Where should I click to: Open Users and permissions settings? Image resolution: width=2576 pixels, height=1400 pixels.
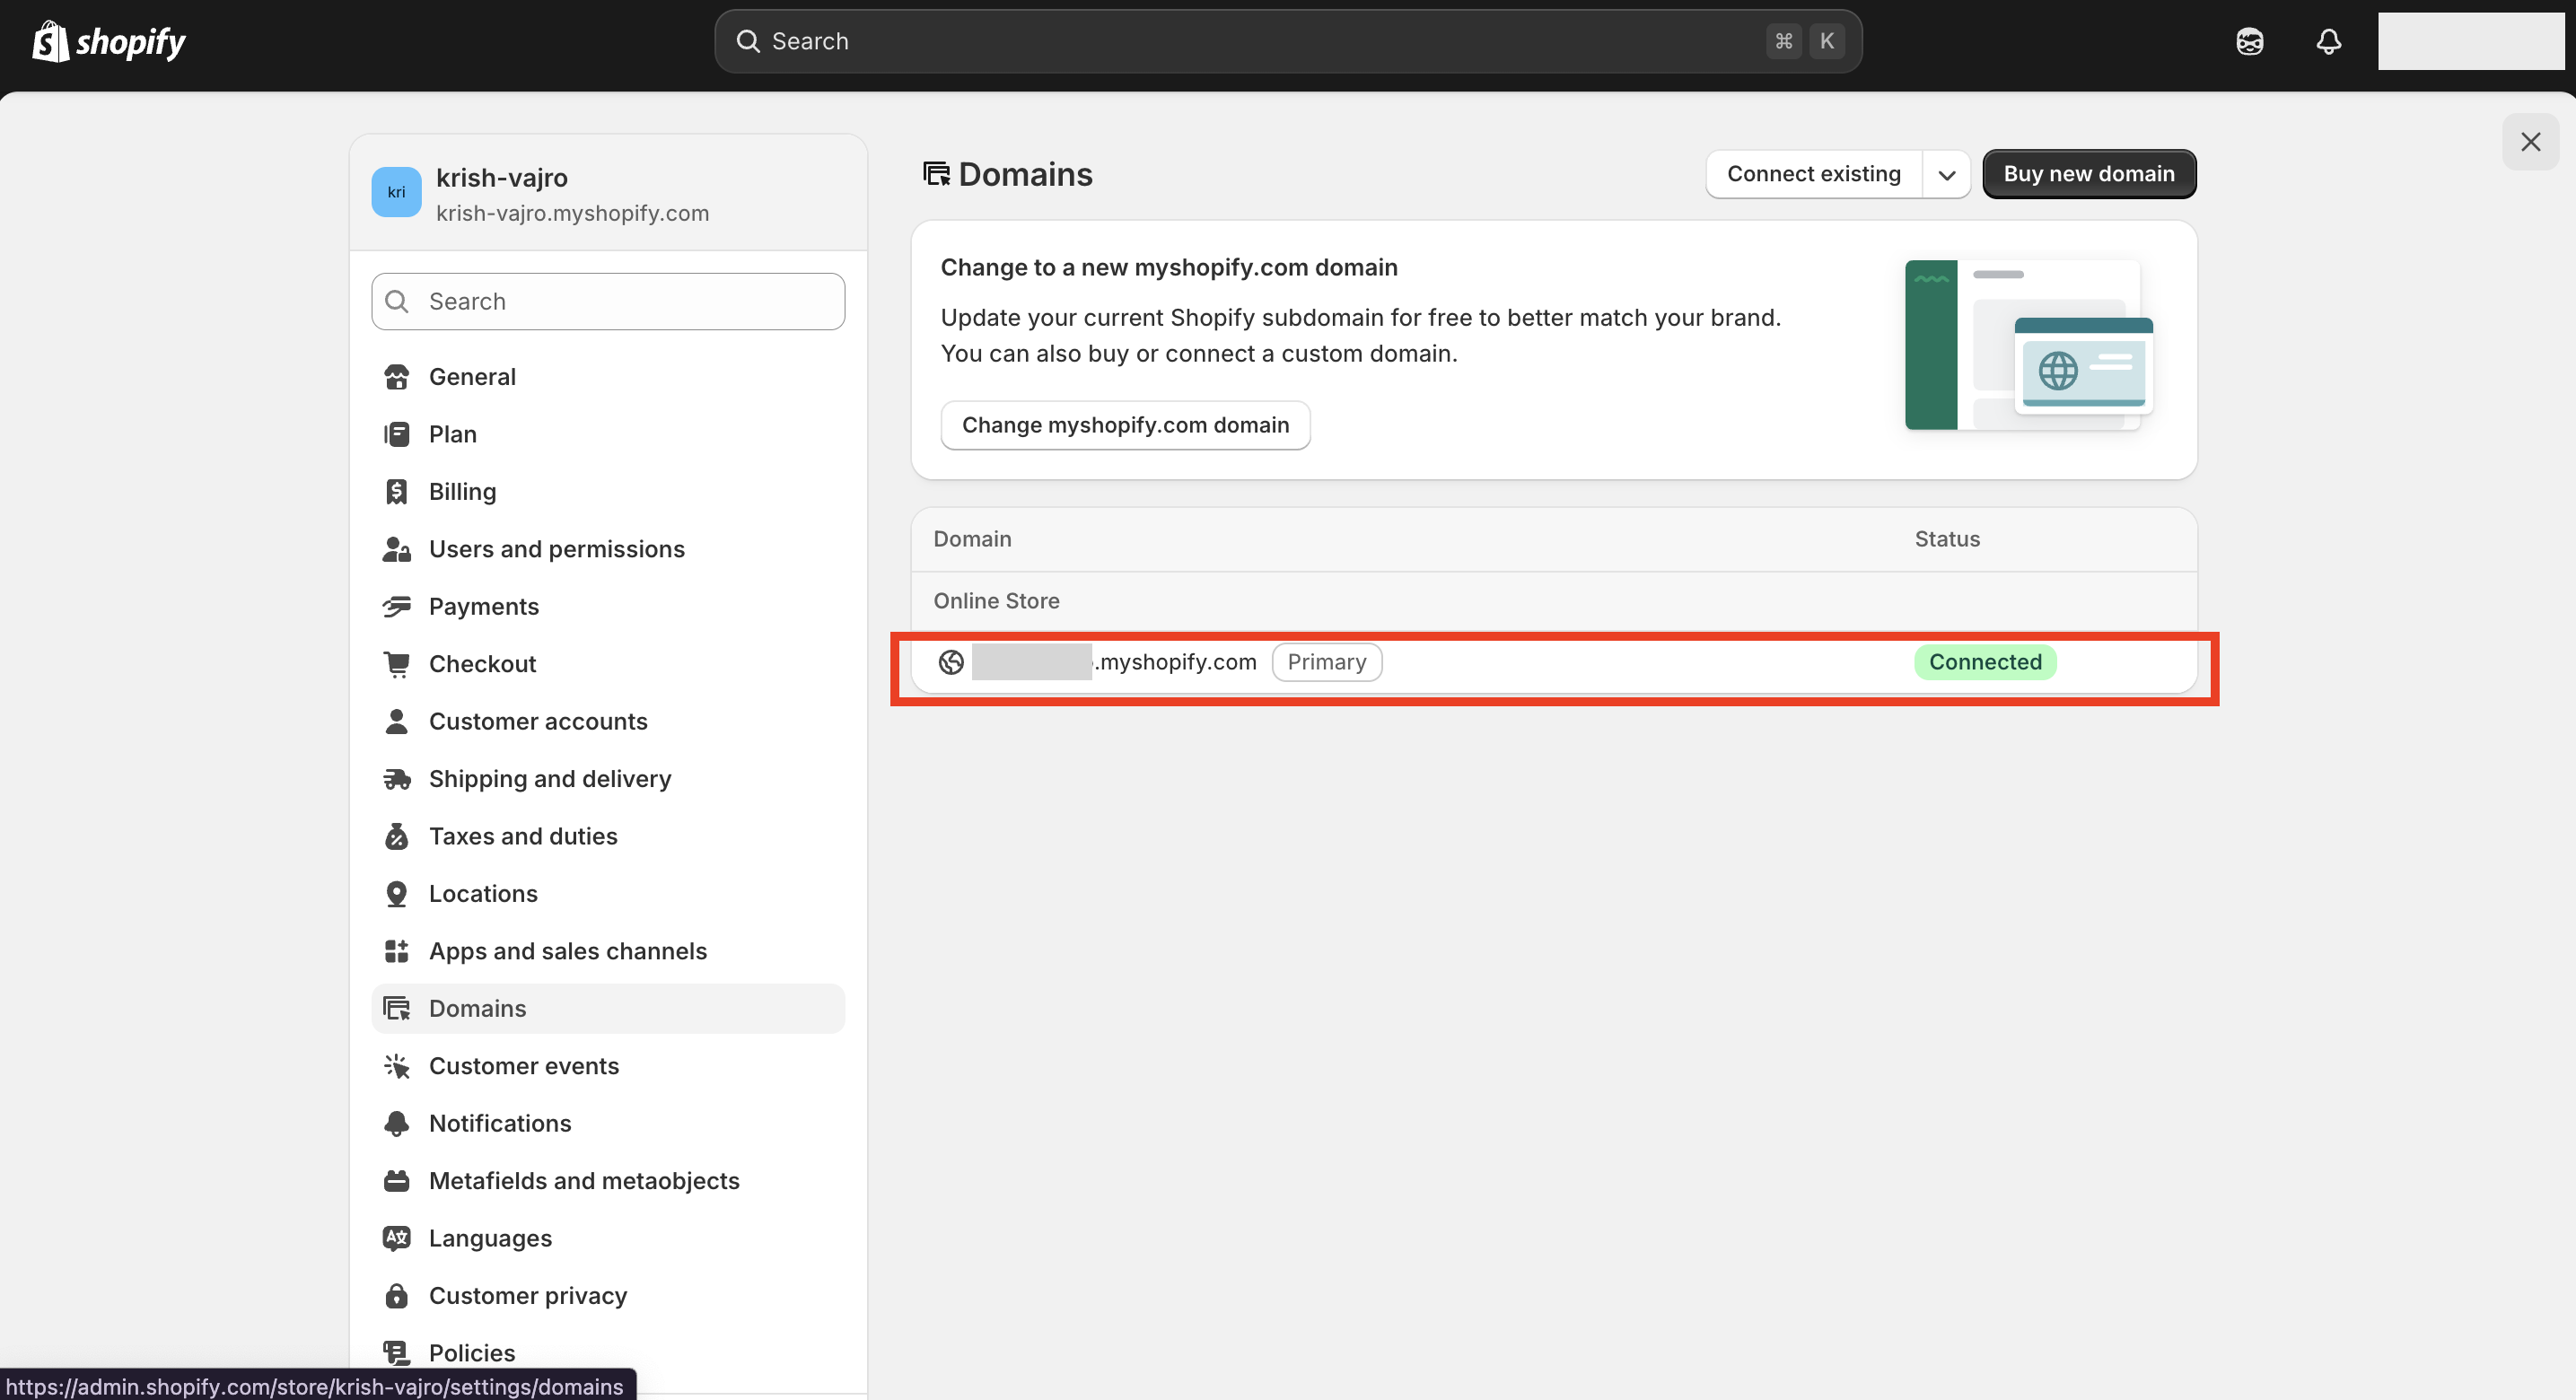click(x=556, y=549)
